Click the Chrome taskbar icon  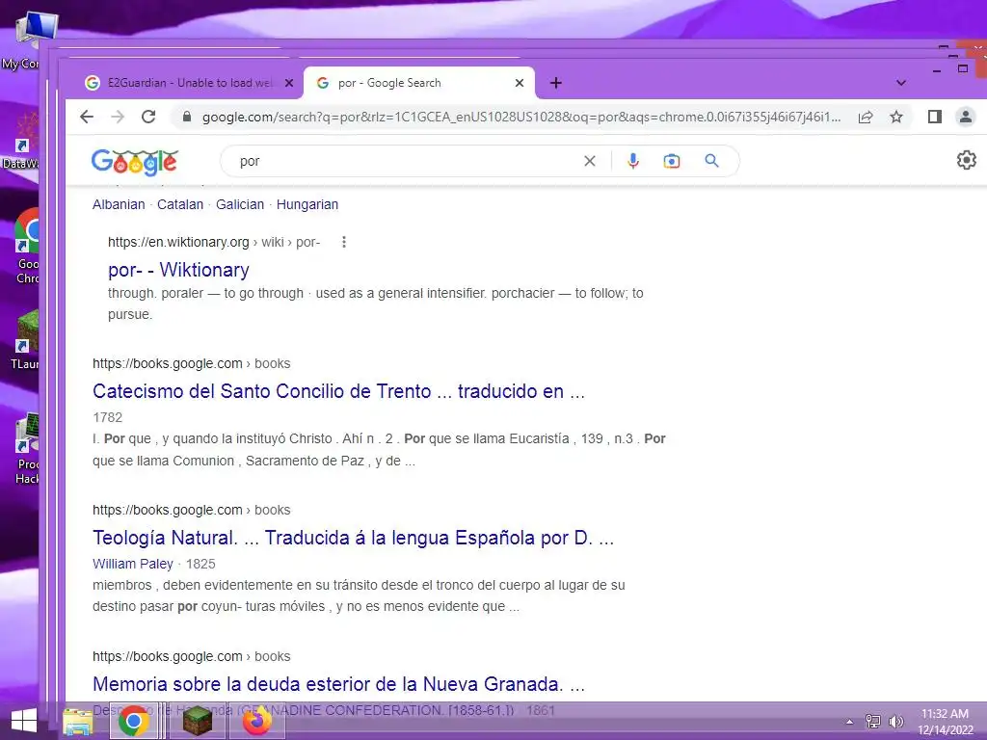(x=133, y=721)
